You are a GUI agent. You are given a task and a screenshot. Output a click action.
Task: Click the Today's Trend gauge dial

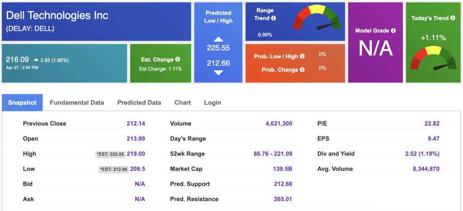(x=433, y=57)
